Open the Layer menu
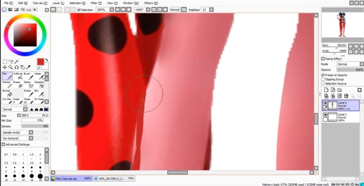The image size is (364, 186). 58,3
